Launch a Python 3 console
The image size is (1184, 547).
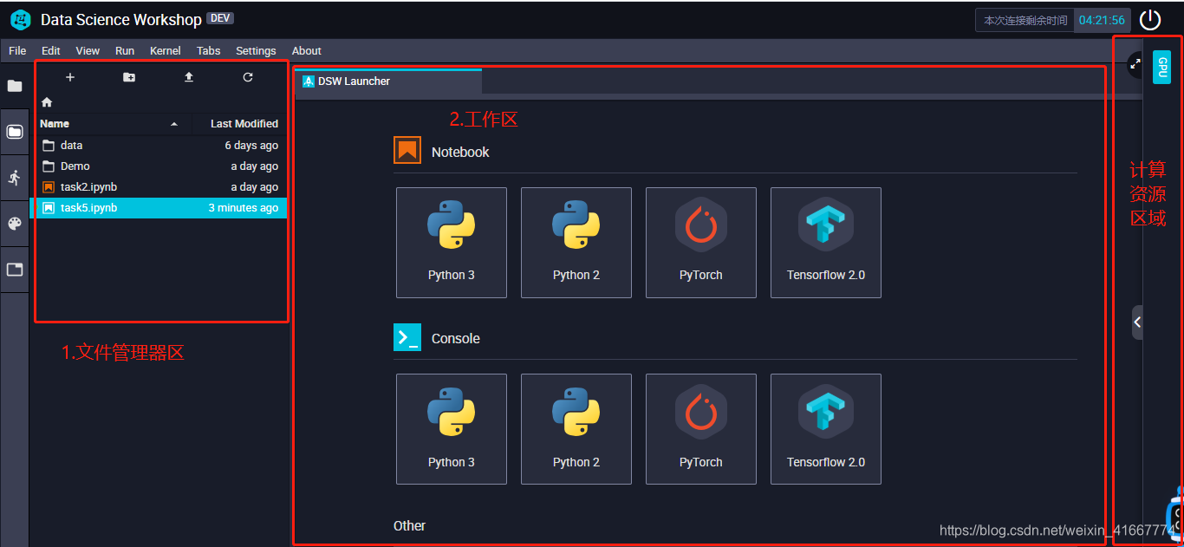[x=452, y=429]
